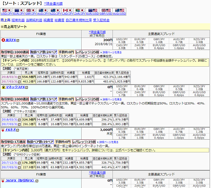
Task: Open 楽天証券 settlement date link in 463.2億円 row
Action: [9, 81]
